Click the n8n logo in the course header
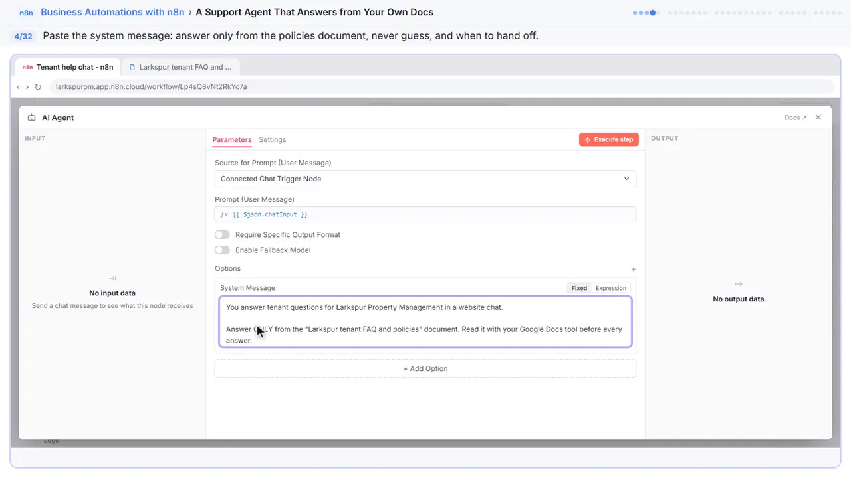Viewport: 851px width, 478px height. 26,13
